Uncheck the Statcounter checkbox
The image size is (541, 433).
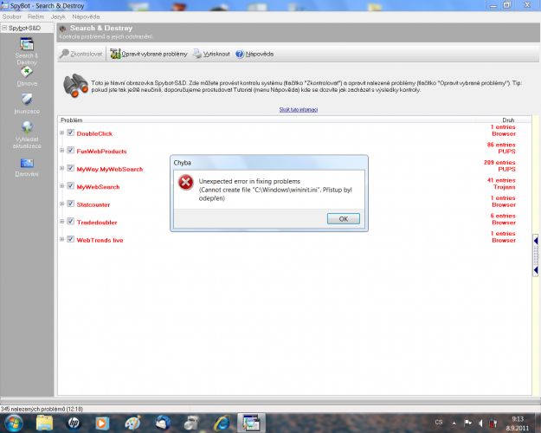coord(71,204)
